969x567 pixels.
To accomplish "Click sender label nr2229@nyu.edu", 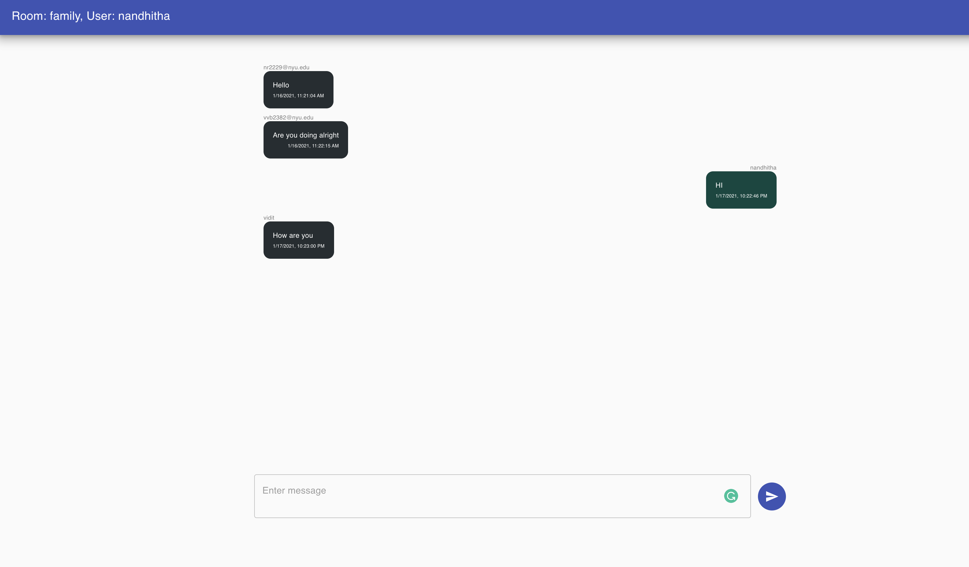I will click(286, 67).
